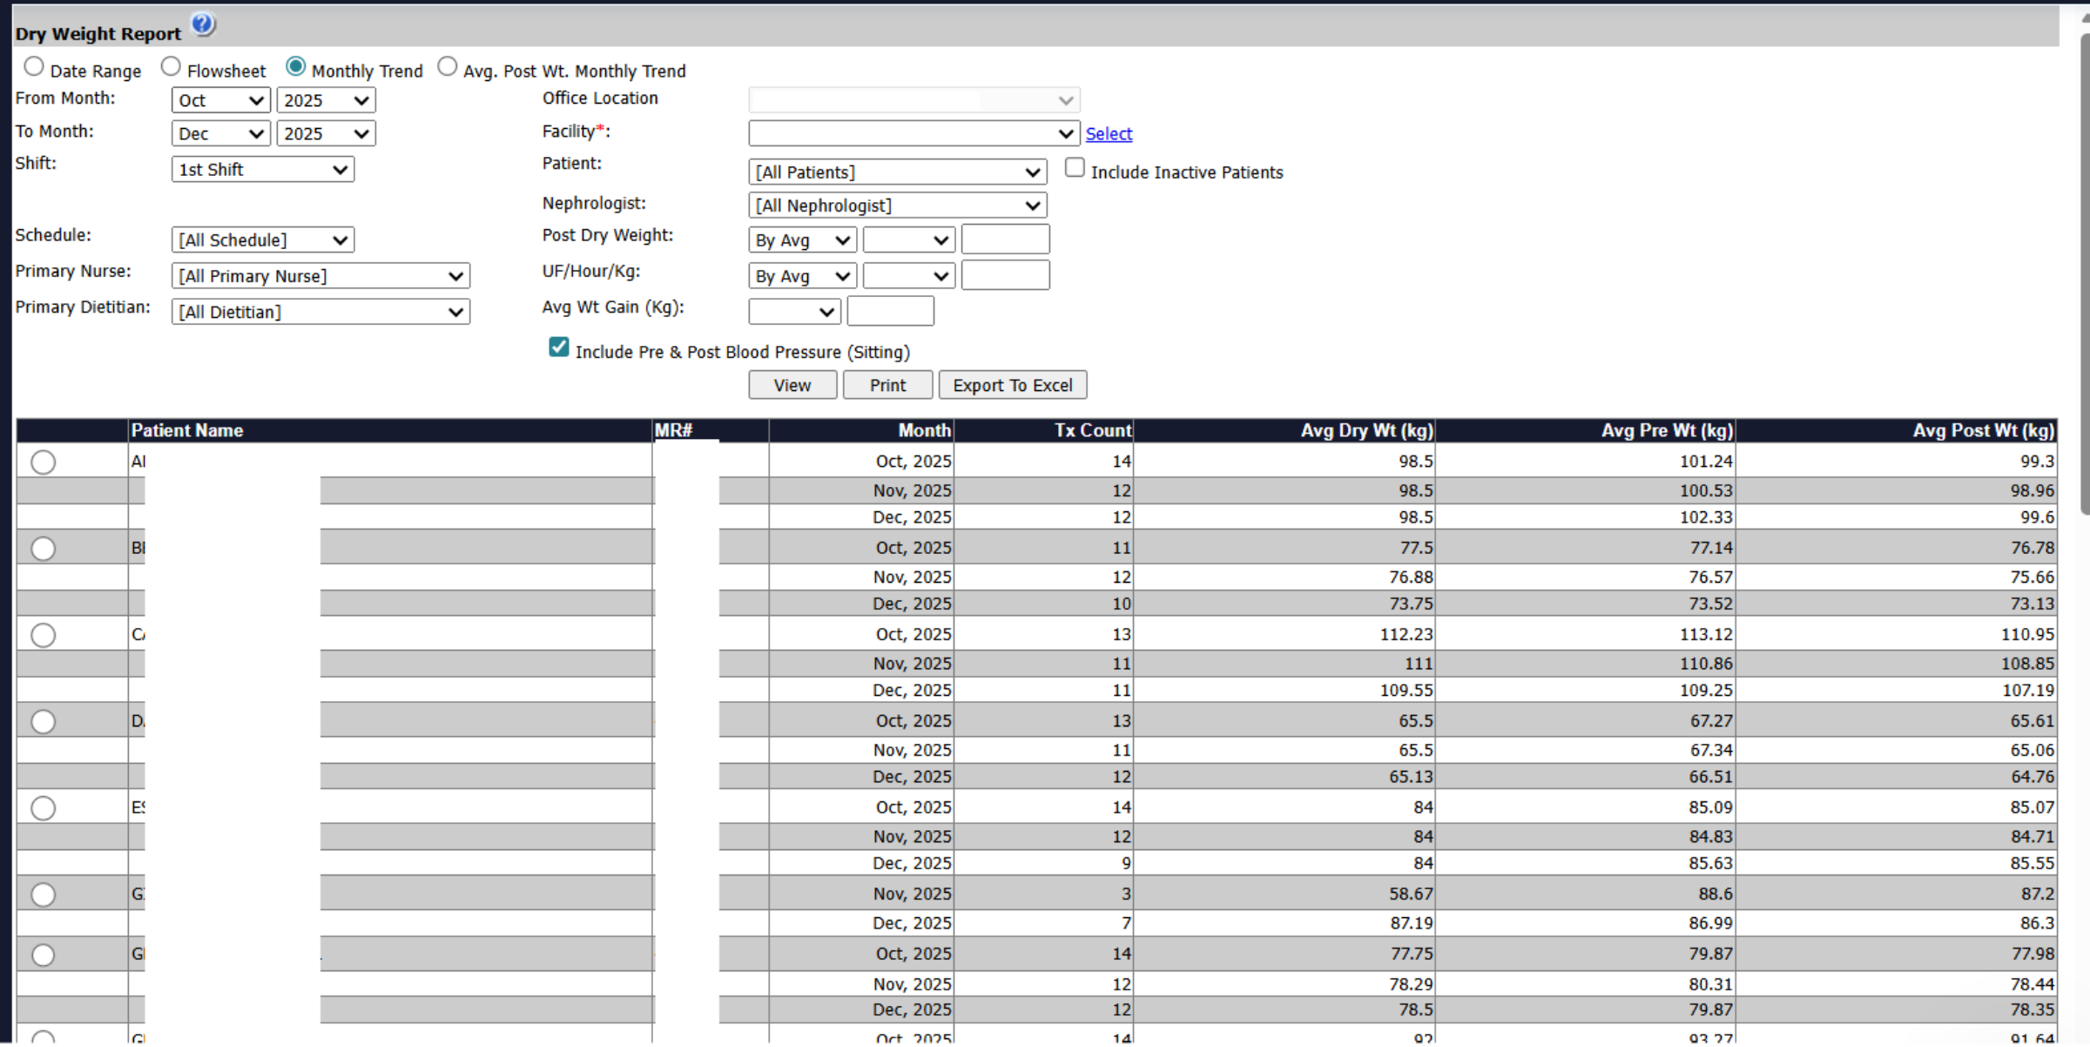Tick Include Inactive Patients checkbox
This screenshot has width=2090, height=1047.
[x=1075, y=167]
